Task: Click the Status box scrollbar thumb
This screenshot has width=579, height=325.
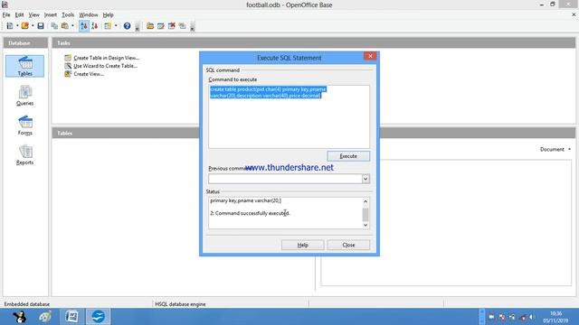Action: [365, 215]
